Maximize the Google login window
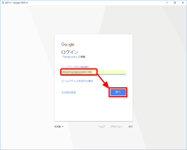The image size is (187, 150). click(x=175, y=3)
